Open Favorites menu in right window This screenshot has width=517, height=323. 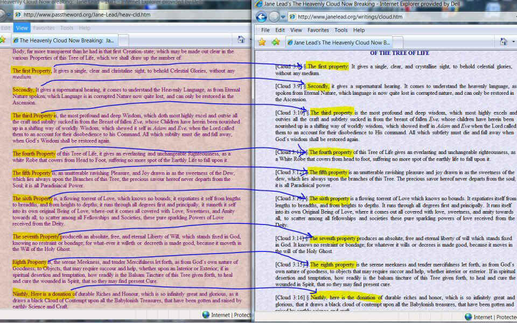pyautogui.click(x=318, y=30)
